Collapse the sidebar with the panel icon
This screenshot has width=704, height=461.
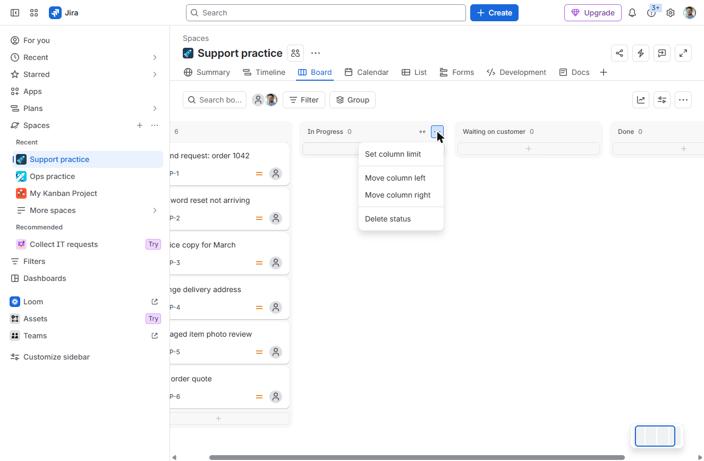click(15, 13)
